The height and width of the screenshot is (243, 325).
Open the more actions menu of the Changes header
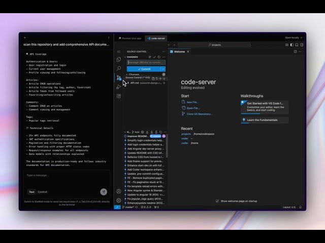click(x=164, y=57)
